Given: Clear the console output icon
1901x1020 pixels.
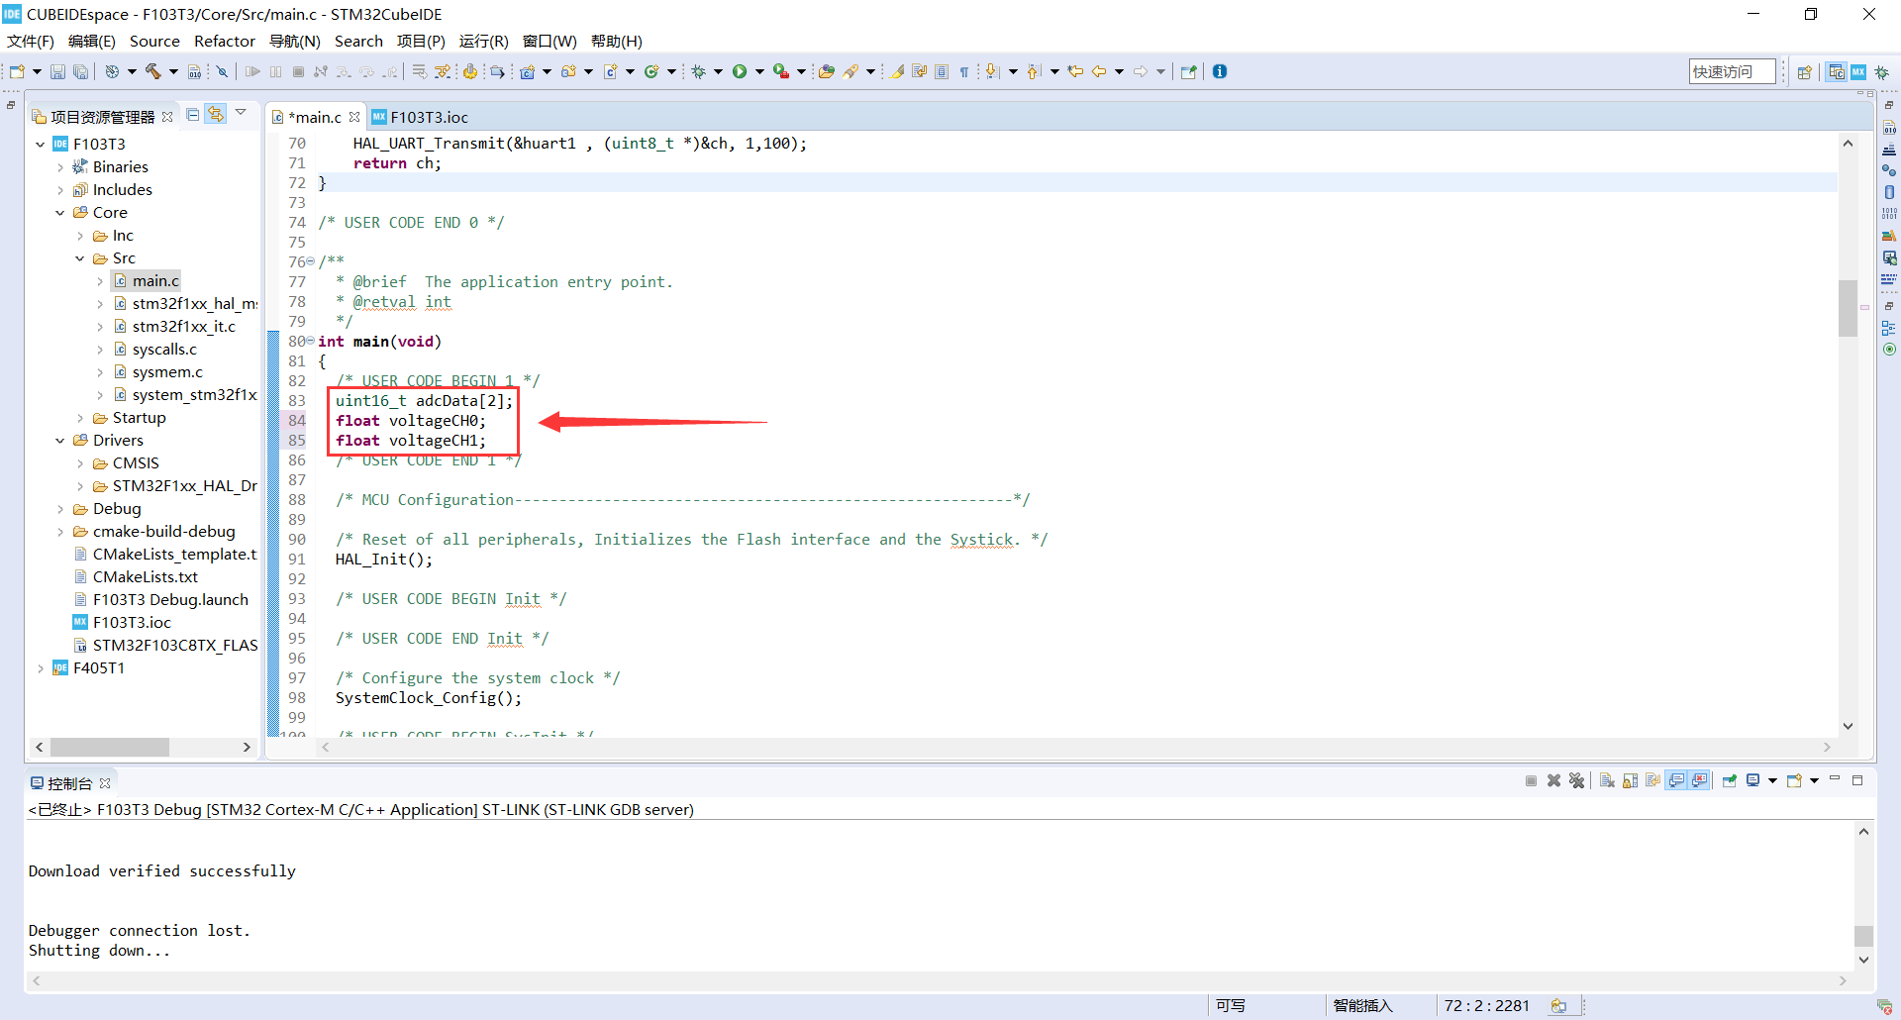Looking at the screenshot, I should pyautogui.click(x=1606, y=781).
